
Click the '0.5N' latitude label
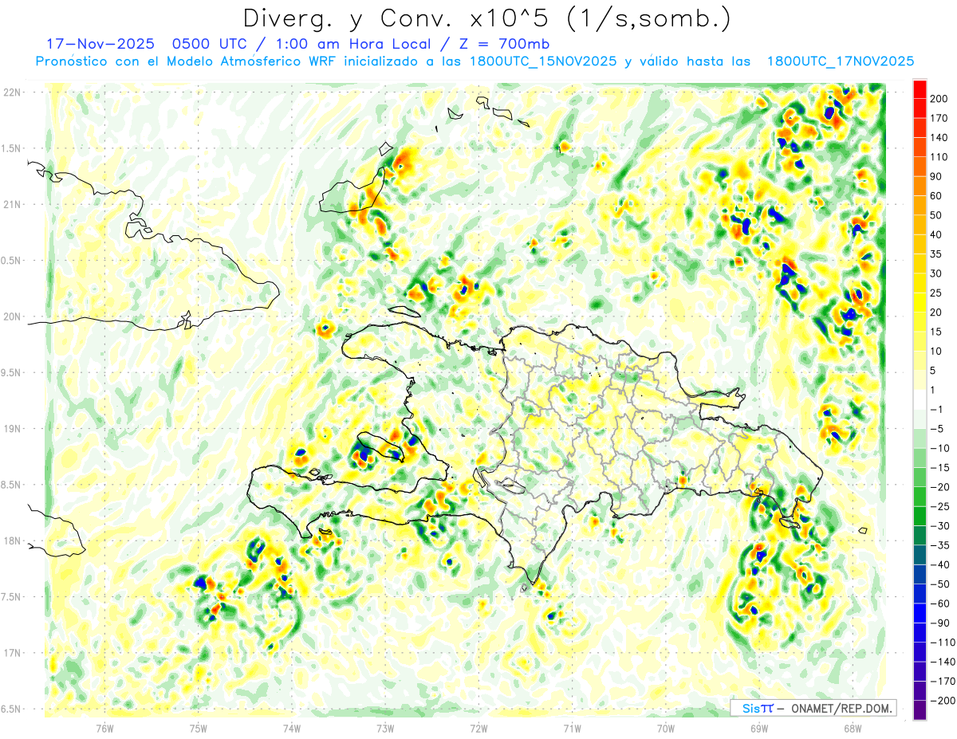[x=12, y=261]
